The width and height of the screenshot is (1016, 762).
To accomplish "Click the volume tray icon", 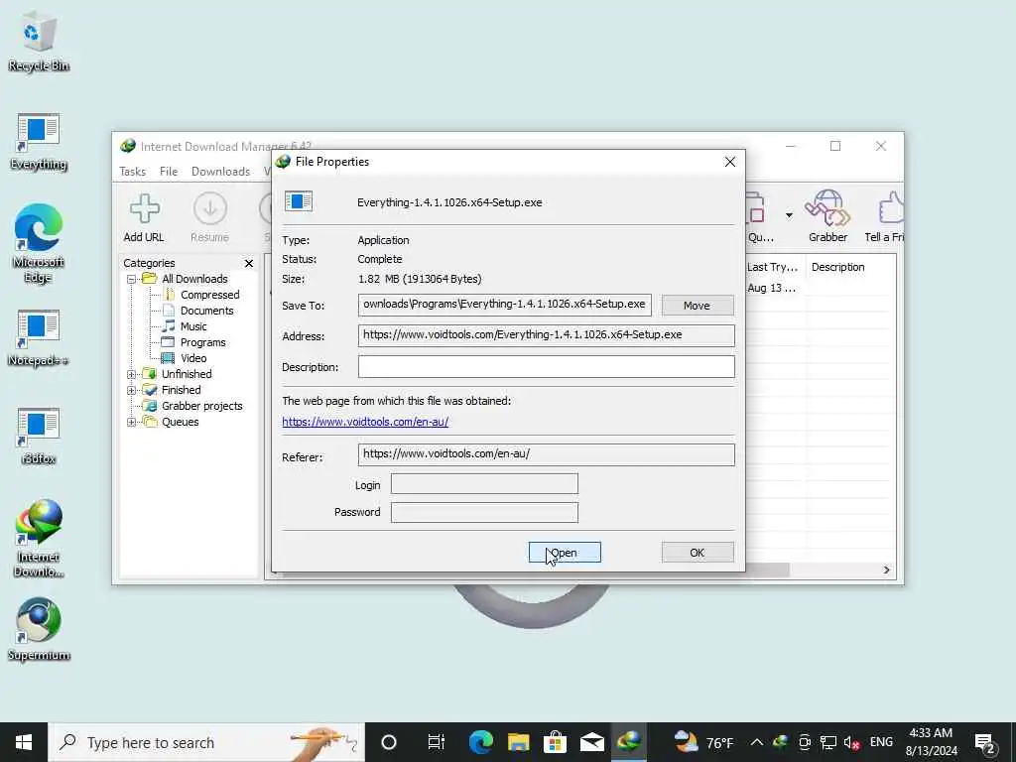I will pos(851,742).
